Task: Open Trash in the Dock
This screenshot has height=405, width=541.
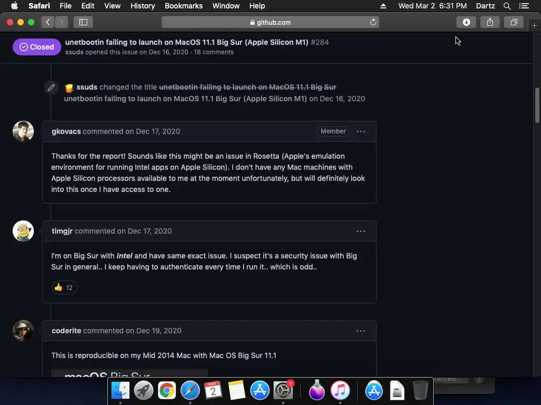Action: (420, 391)
